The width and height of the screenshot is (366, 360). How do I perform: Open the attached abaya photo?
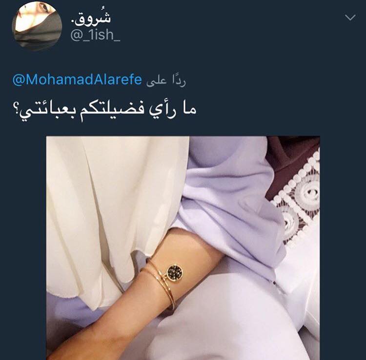[183, 248]
